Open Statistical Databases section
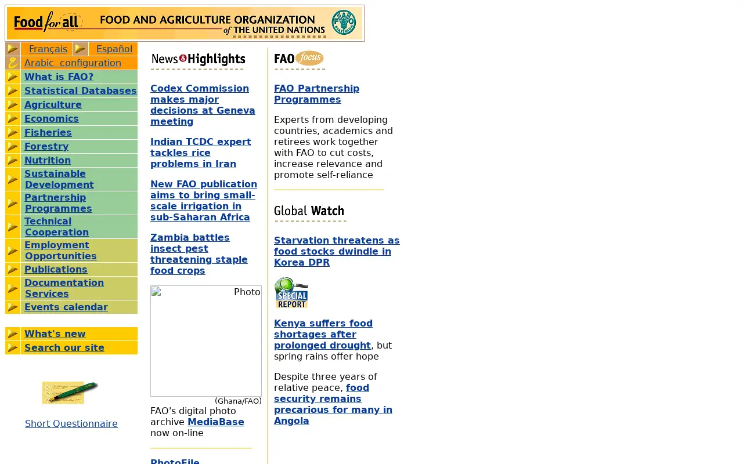This screenshot has width=743, height=464. [81, 91]
